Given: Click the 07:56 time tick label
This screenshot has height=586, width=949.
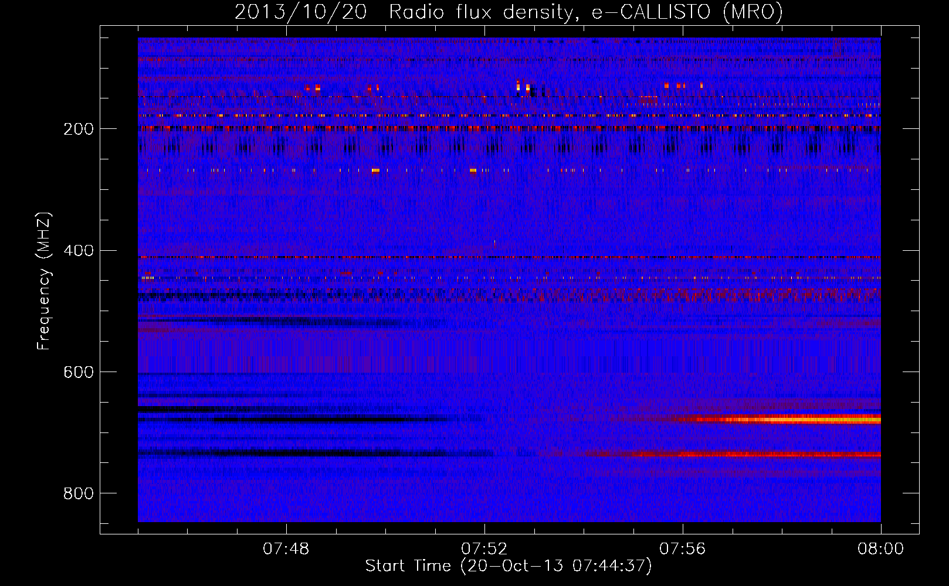Looking at the screenshot, I should pos(683,549).
